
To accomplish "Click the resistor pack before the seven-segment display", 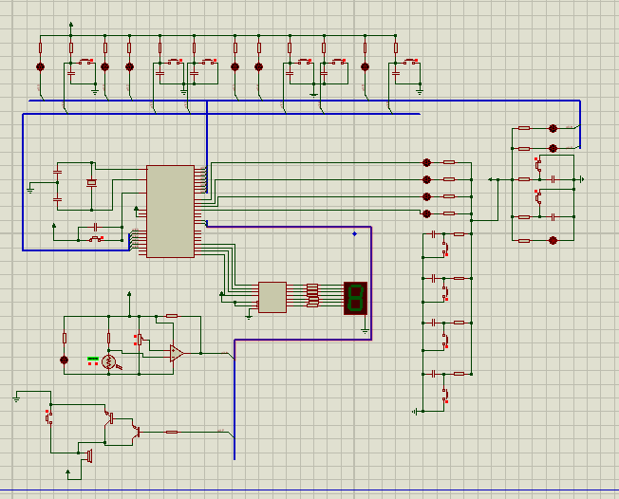I will 312,295.
